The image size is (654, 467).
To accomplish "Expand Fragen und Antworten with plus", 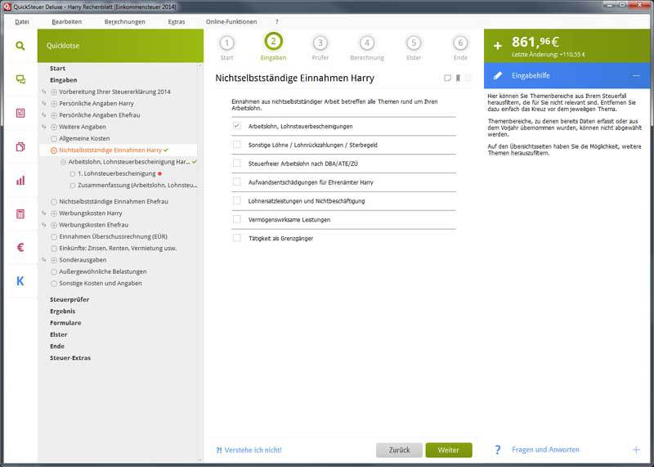I will click(636, 450).
